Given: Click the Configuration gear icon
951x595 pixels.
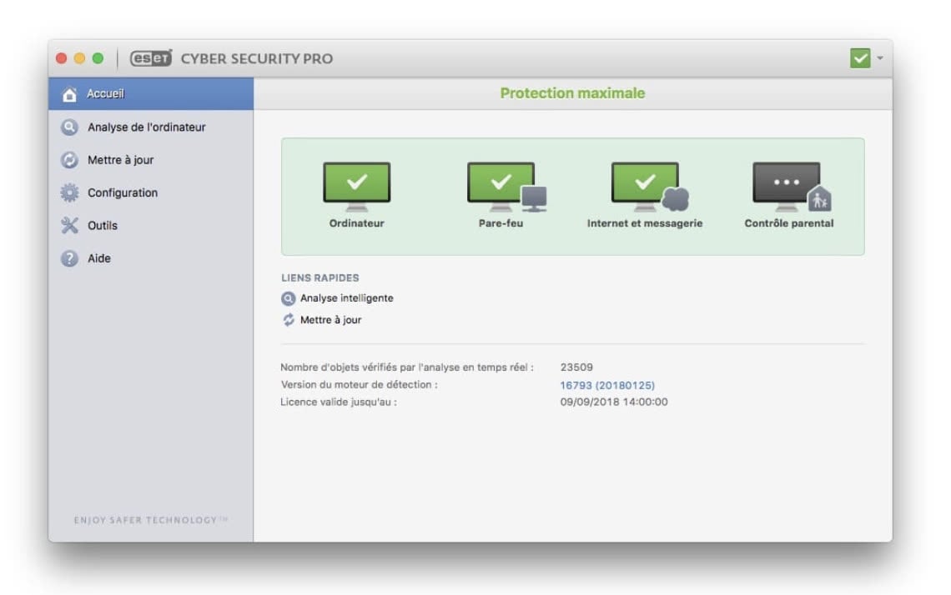Looking at the screenshot, I should click(70, 192).
